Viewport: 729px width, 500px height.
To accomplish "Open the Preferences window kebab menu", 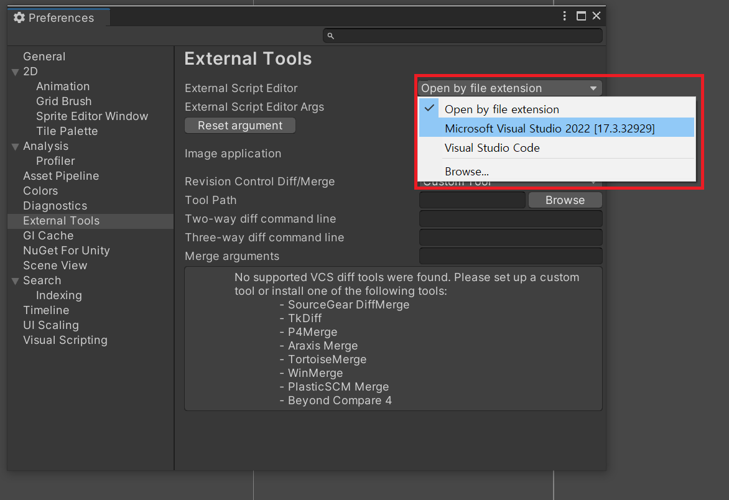I will coord(564,16).
